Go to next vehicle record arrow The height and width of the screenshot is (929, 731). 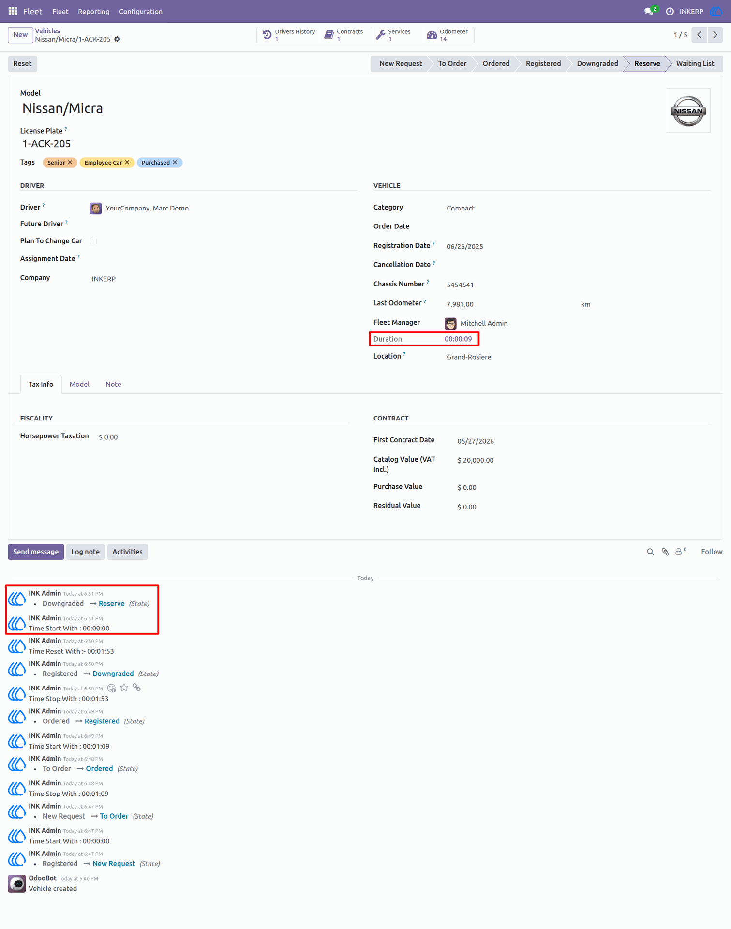pyautogui.click(x=715, y=35)
